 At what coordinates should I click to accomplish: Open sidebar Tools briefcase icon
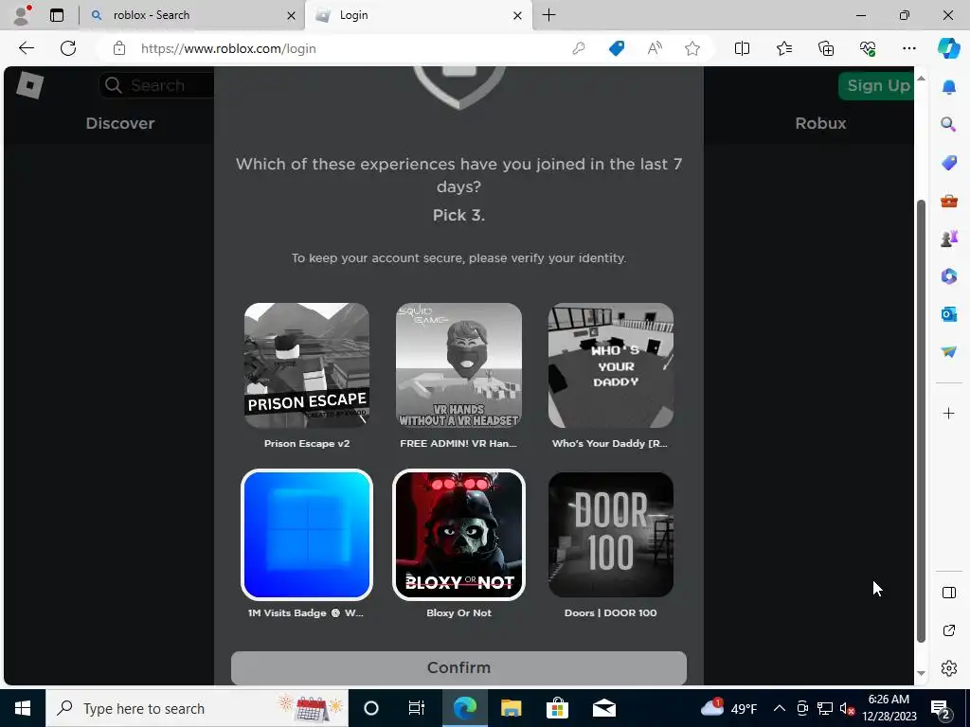[948, 201]
